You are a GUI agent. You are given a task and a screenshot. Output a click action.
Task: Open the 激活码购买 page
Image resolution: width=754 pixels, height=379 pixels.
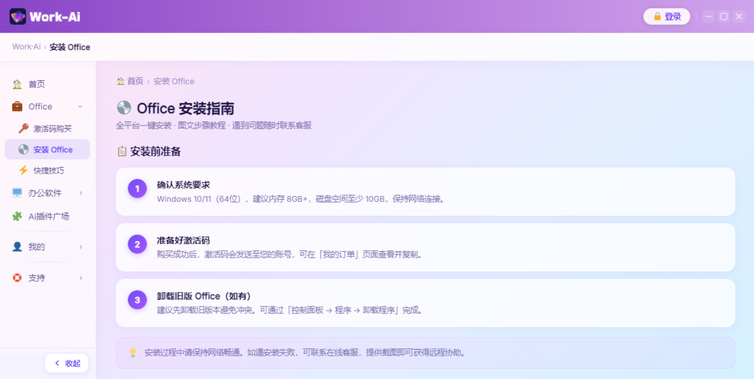(47, 129)
